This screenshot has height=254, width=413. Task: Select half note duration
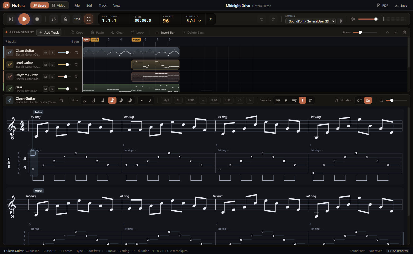(94, 100)
